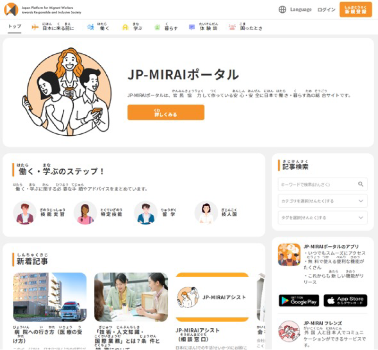Open the women meeting article thumbnail
The width and height of the screenshot is (378, 350).
[131, 297]
